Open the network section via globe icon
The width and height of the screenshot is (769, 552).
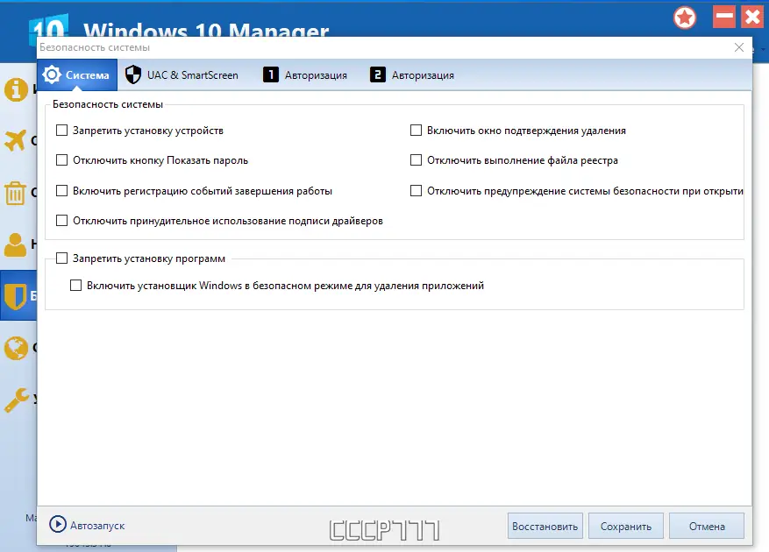(16, 349)
